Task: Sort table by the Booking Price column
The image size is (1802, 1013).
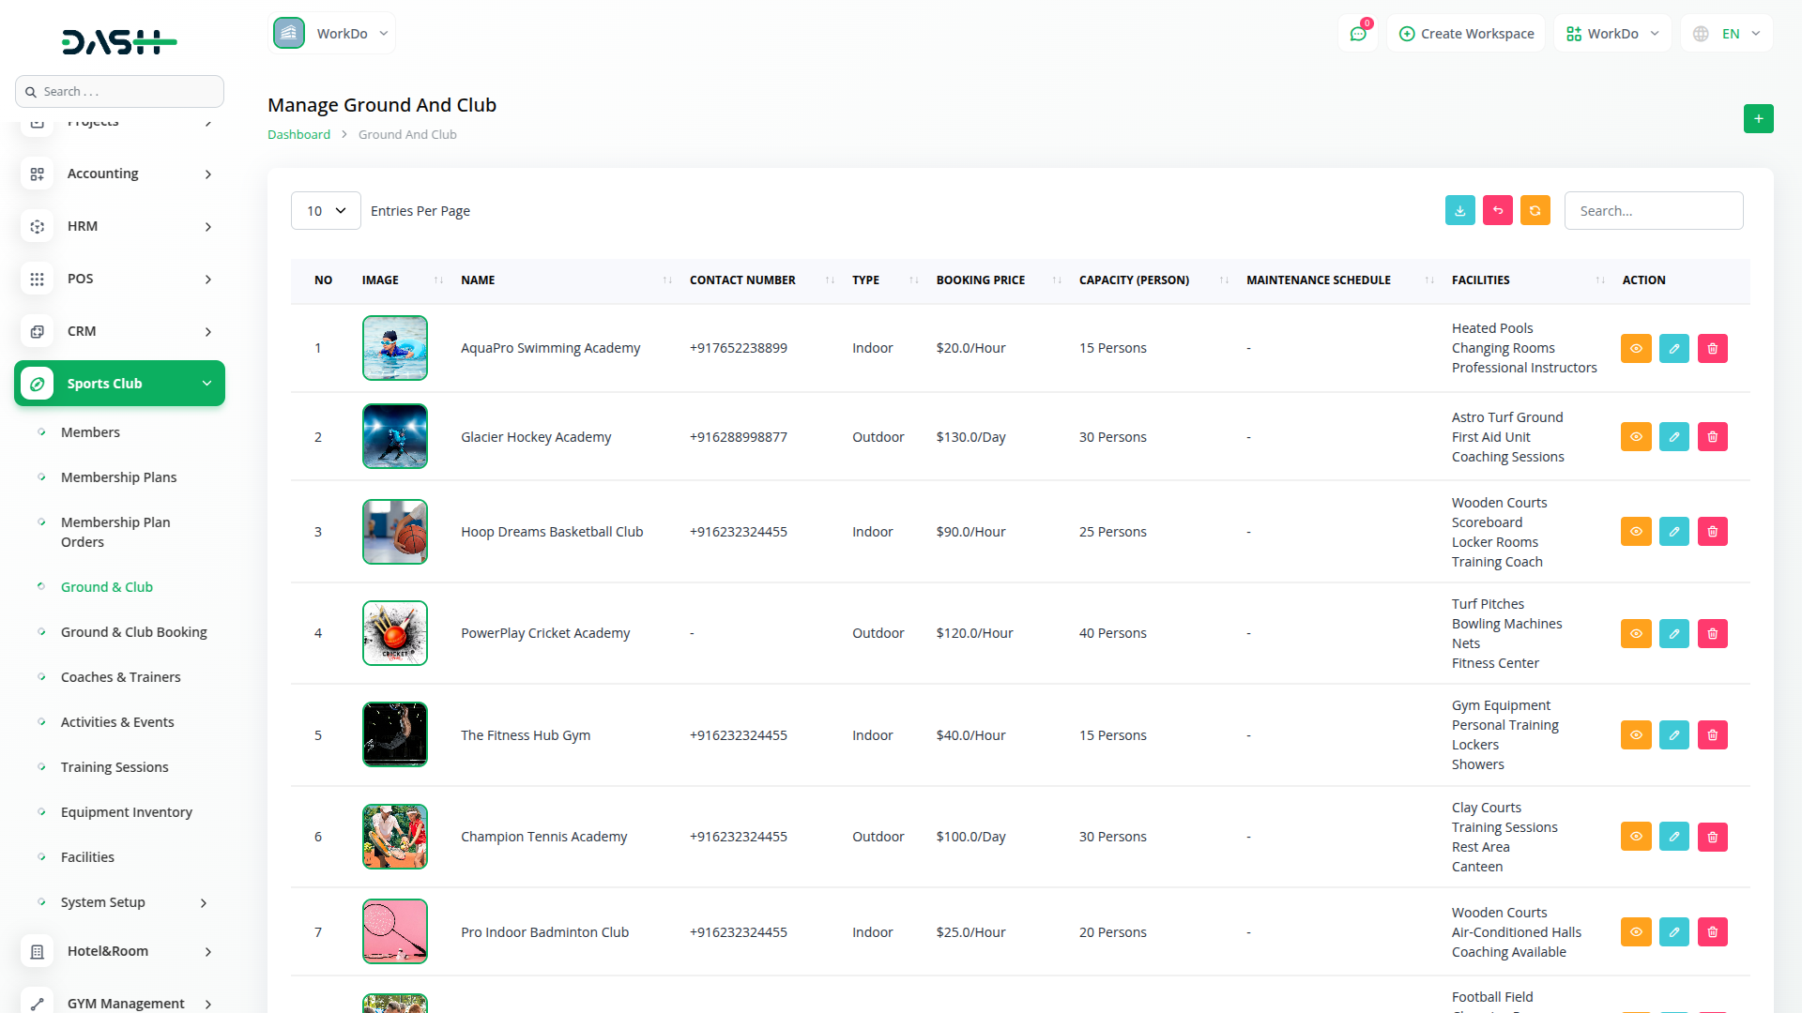Action: click(980, 280)
